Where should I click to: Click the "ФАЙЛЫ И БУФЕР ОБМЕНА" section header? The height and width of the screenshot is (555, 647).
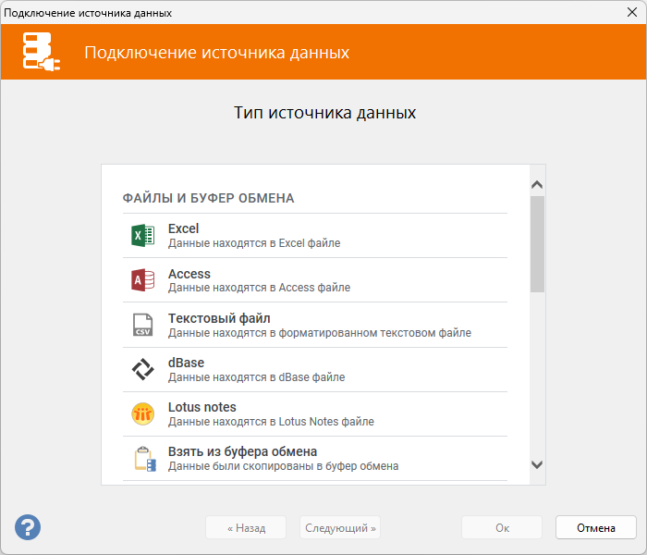tap(208, 198)
